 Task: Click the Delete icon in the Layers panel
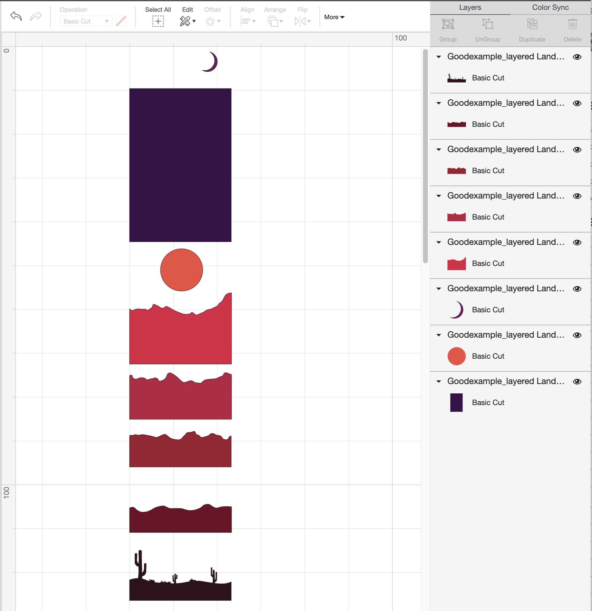(x=572, y=24)
